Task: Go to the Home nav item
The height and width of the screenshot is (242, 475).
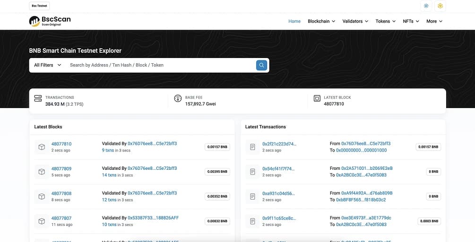Action: (294, 21)
